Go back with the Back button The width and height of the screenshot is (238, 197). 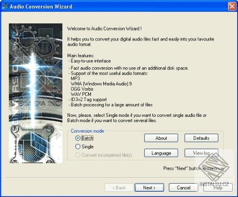[119, 187]
